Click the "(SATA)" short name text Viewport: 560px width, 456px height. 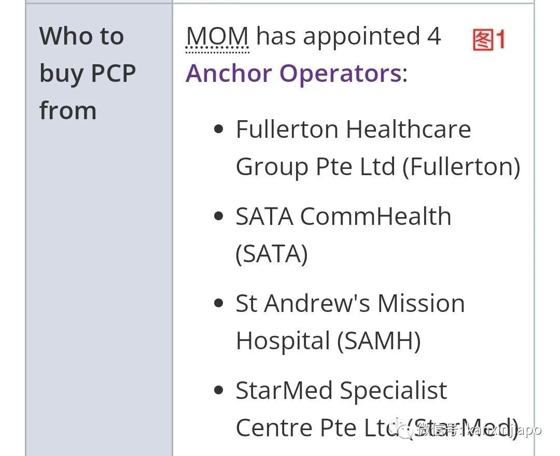point(272,254)
